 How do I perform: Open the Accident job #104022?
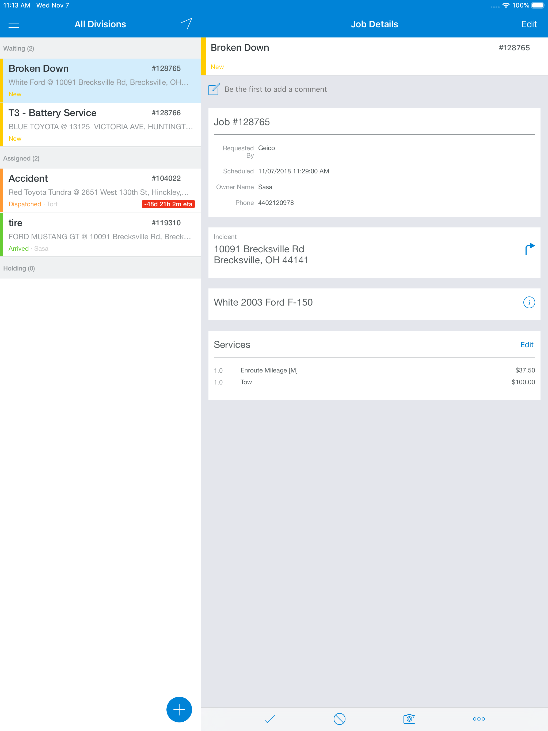[100, 190]
